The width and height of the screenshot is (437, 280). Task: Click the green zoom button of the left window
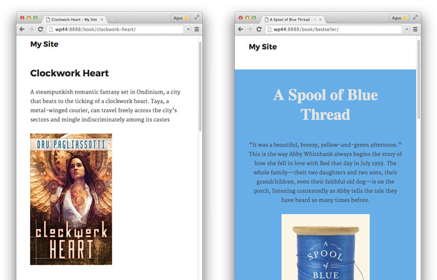click(36, 18)
